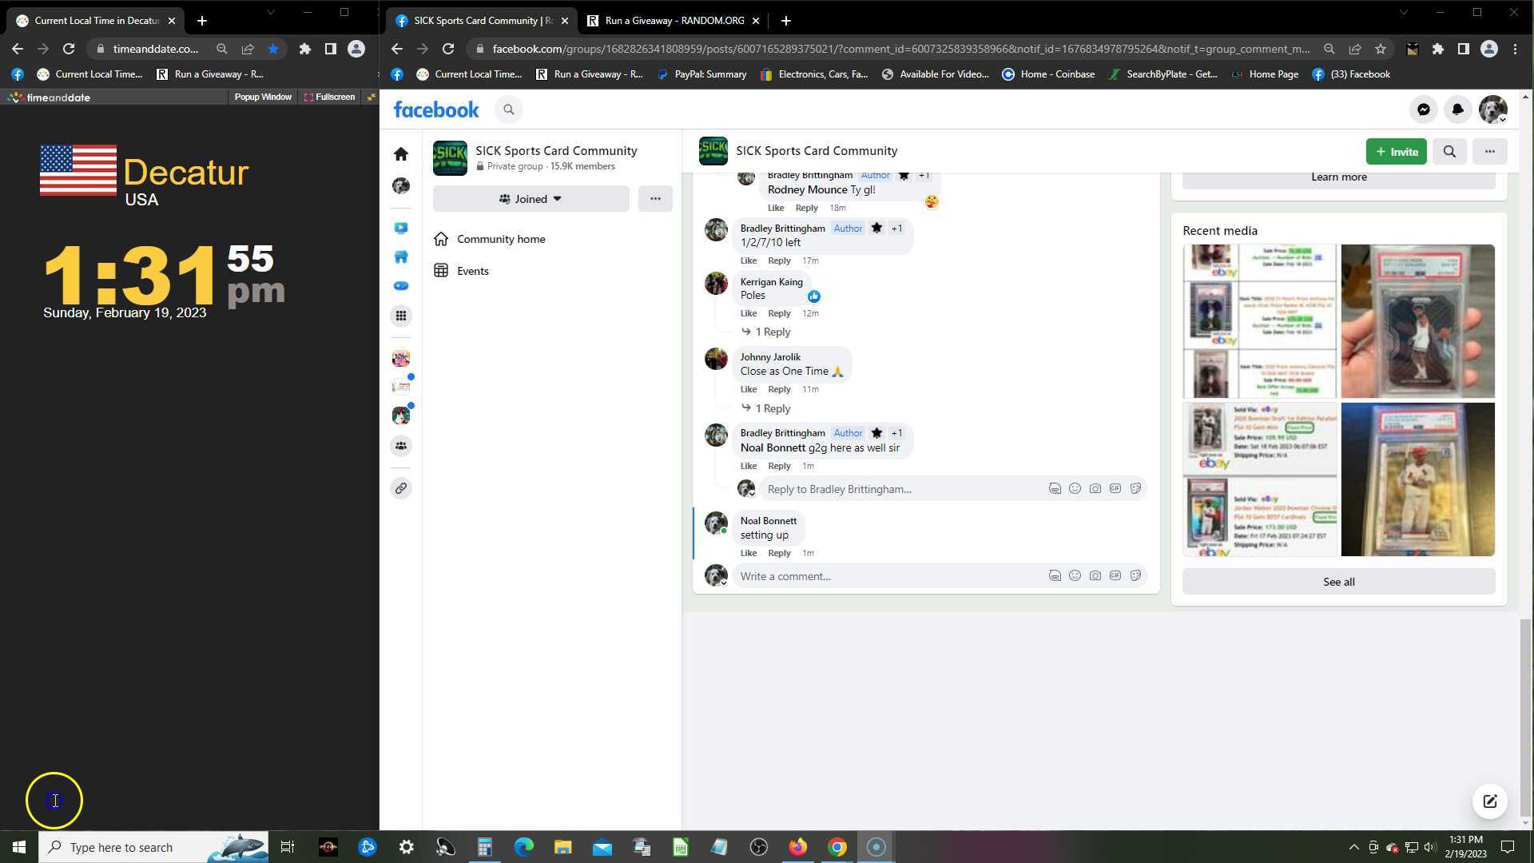Expand 1 Reply under Kerrigan Kaing
Image resolution: width=1534 pixels, height=863 pixels.
pos(772,332)
